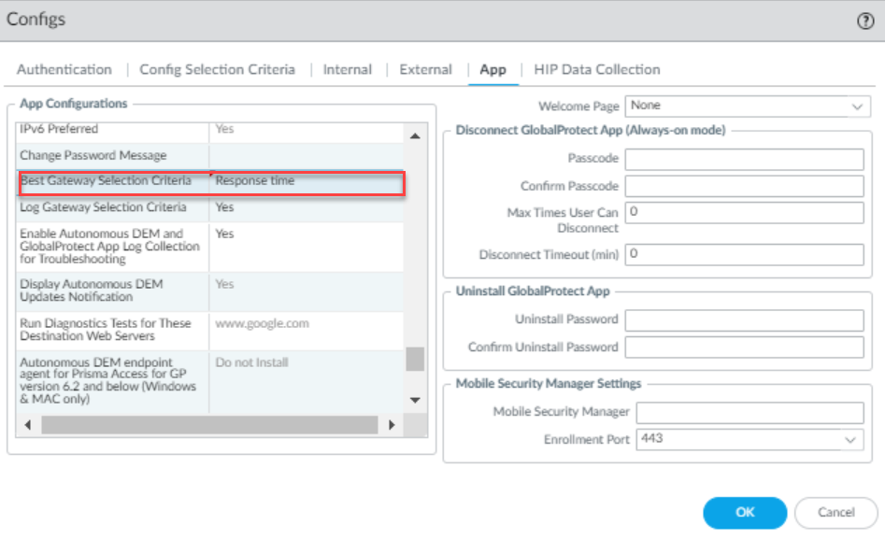Click the horizontal scroll left arrow

(26, 425)
